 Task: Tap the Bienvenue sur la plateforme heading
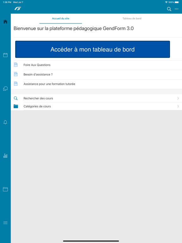tap(74, 28)
